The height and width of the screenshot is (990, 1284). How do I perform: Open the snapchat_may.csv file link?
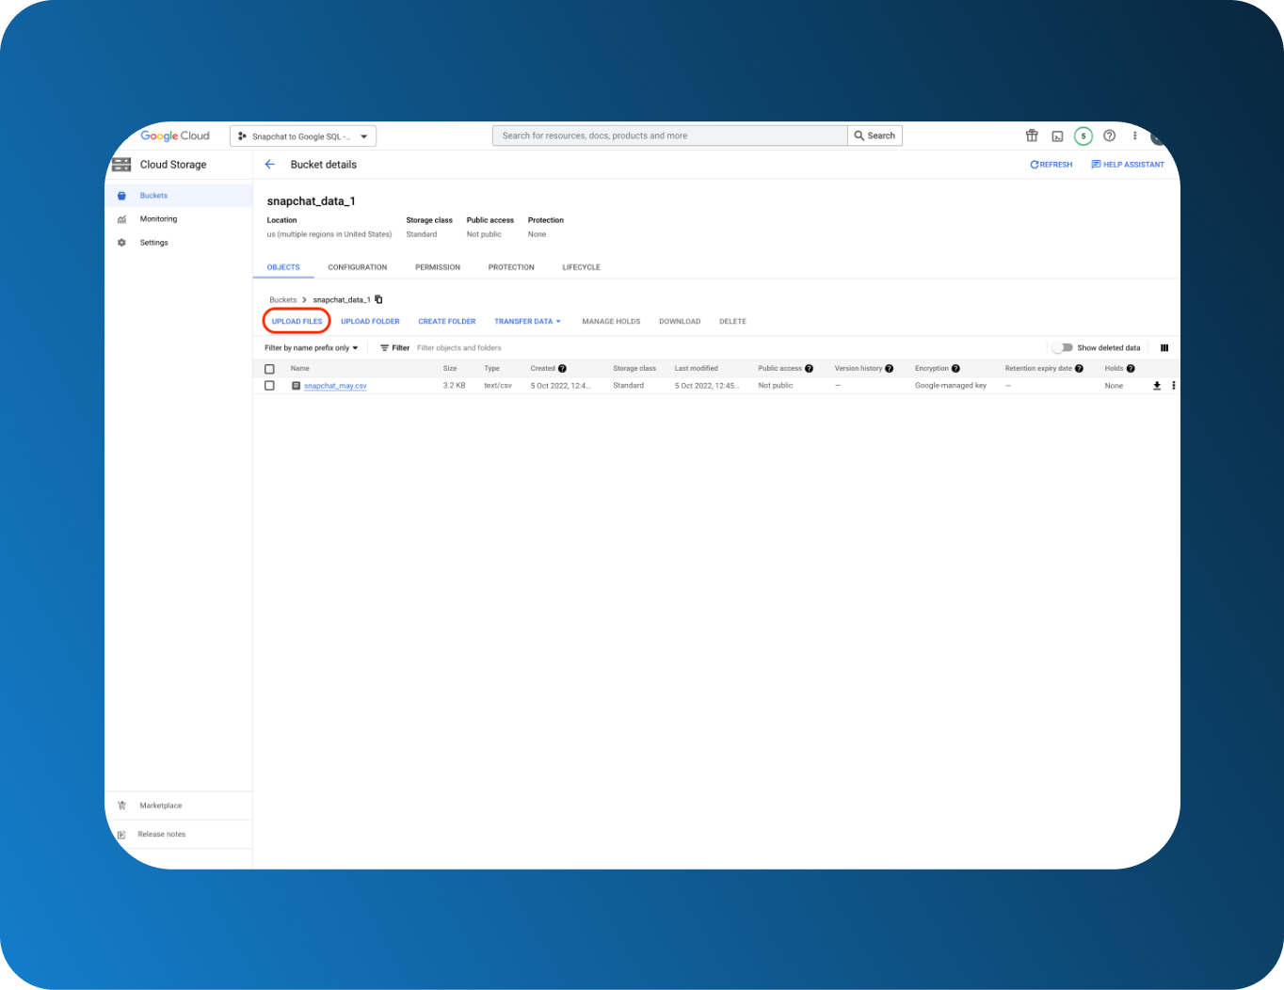coord(335,386)
